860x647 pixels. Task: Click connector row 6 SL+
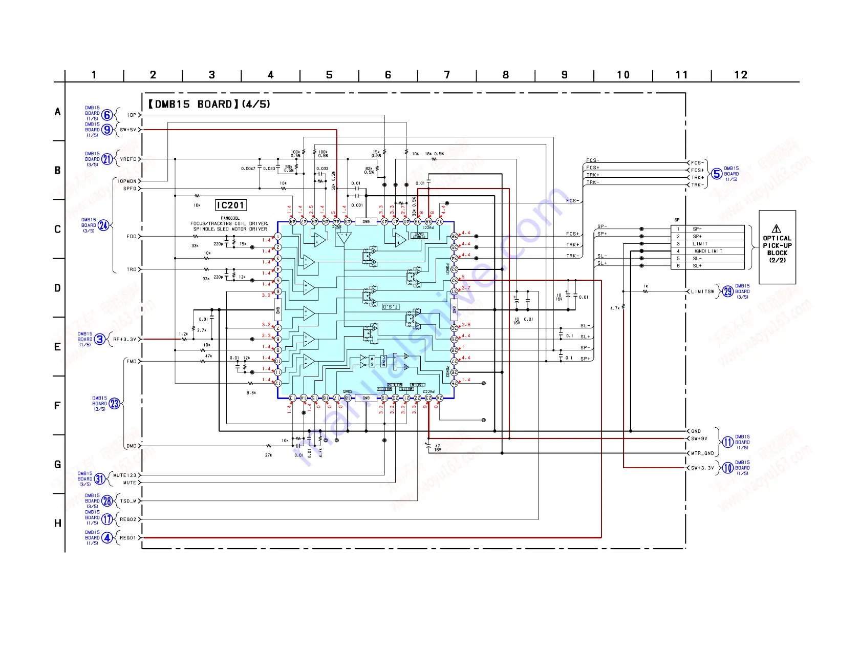707,266
